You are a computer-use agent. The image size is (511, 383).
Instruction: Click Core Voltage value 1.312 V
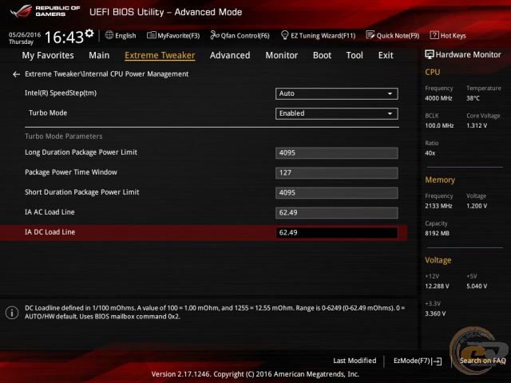tap(477, 126)
